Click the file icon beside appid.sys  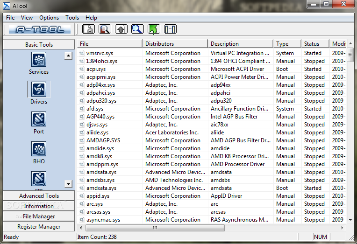click(81, 196)
